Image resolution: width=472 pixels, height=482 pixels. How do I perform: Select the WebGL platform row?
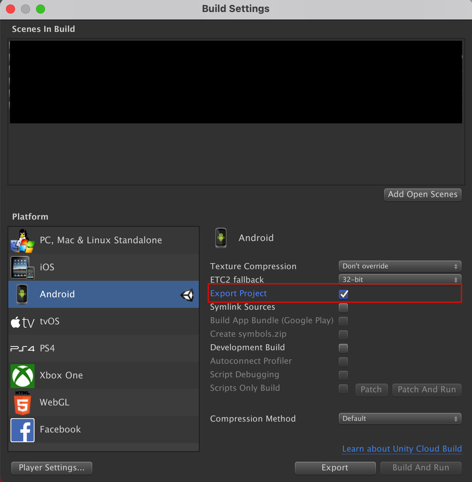coord(104,402)
